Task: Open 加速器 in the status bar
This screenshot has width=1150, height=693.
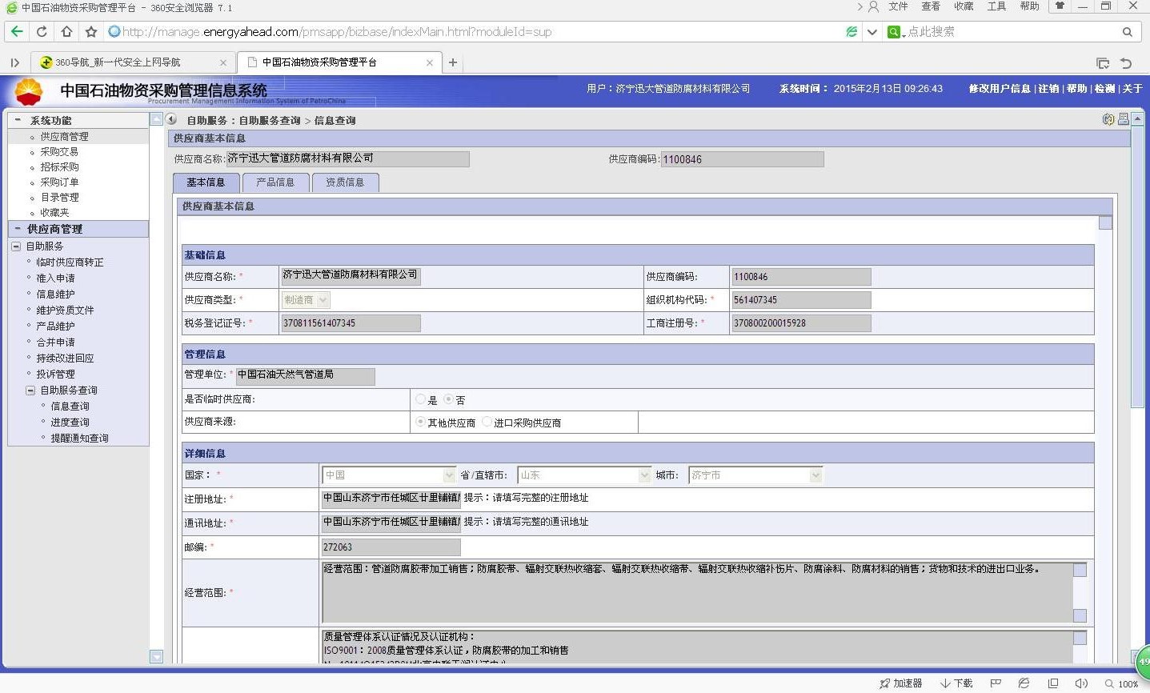Action: (901, 683)
